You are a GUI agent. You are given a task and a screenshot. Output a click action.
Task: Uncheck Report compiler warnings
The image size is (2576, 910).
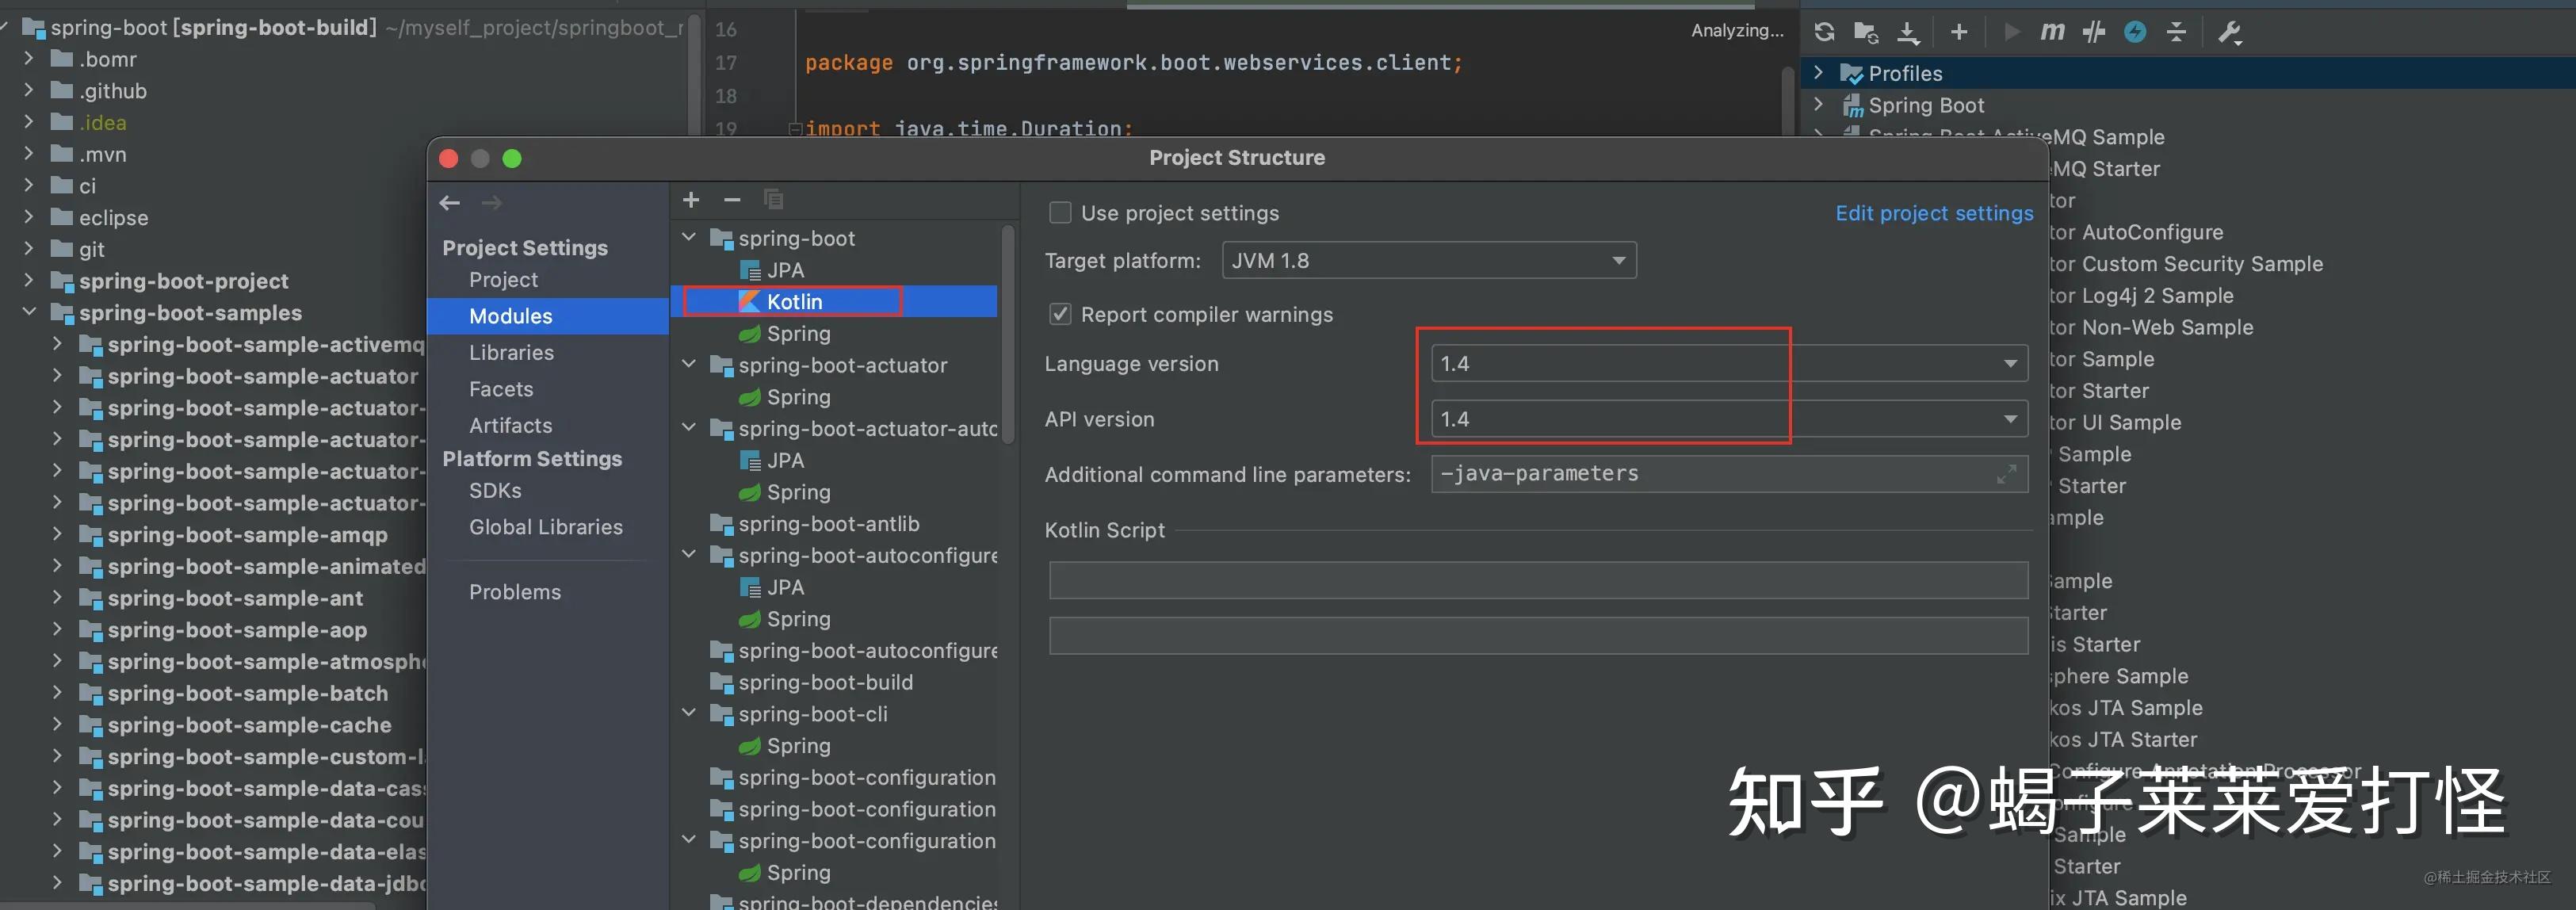pyautogui.click(x=1060, y=314)
